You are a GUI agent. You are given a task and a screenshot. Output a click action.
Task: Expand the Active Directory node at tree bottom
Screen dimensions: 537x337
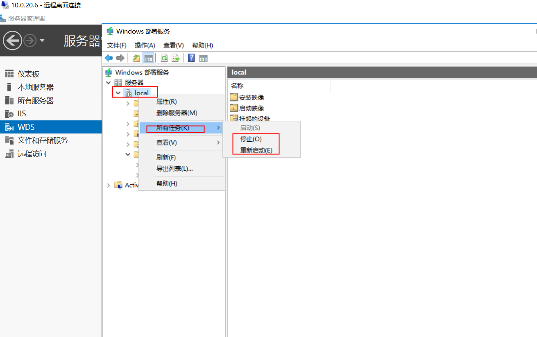(x=109, y=185)
